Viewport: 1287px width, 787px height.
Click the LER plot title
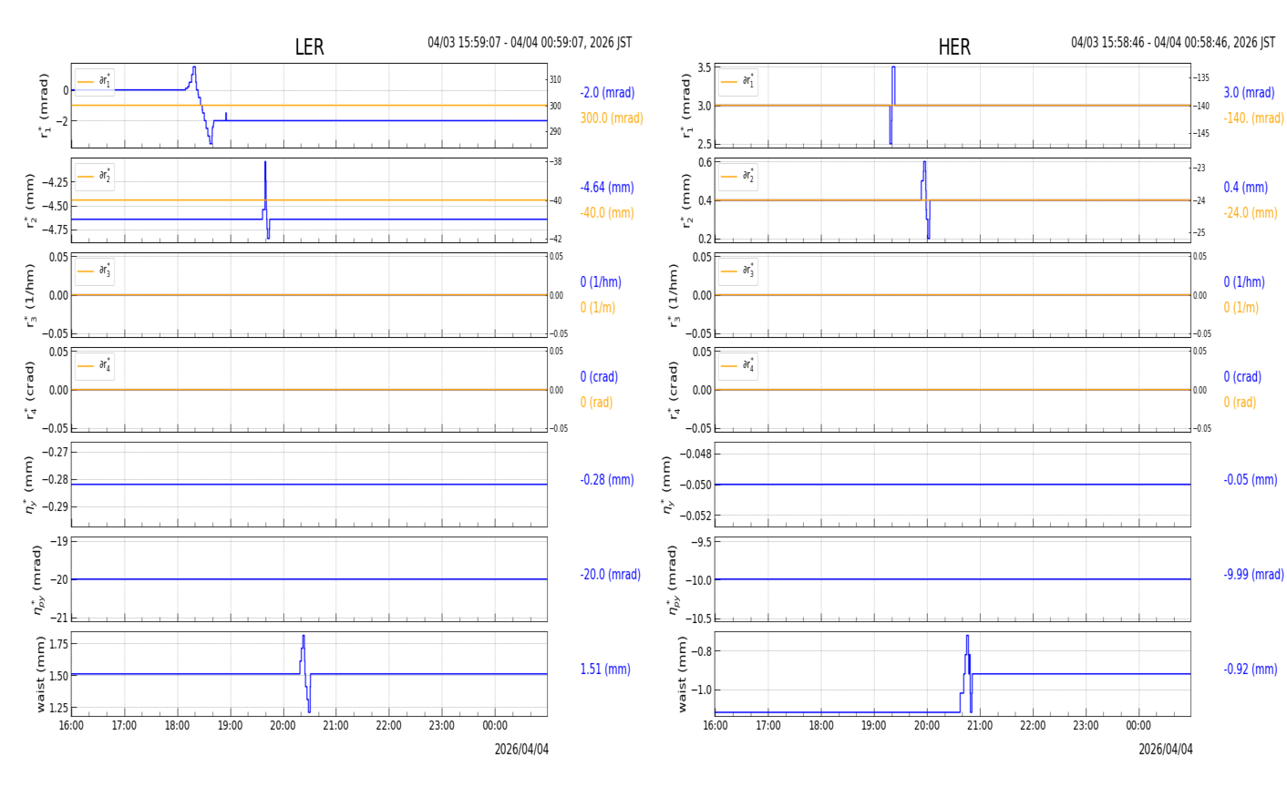(x=309, y=47)
